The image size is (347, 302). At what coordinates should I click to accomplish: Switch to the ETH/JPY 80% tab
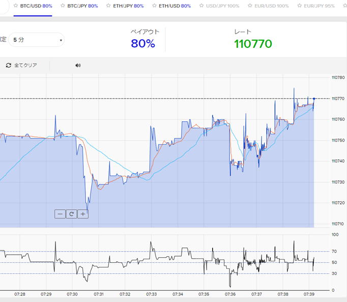point(128,6)
